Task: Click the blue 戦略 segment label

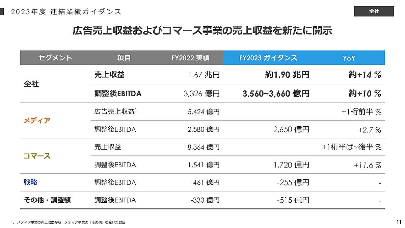Action: [x=30, y=182]
